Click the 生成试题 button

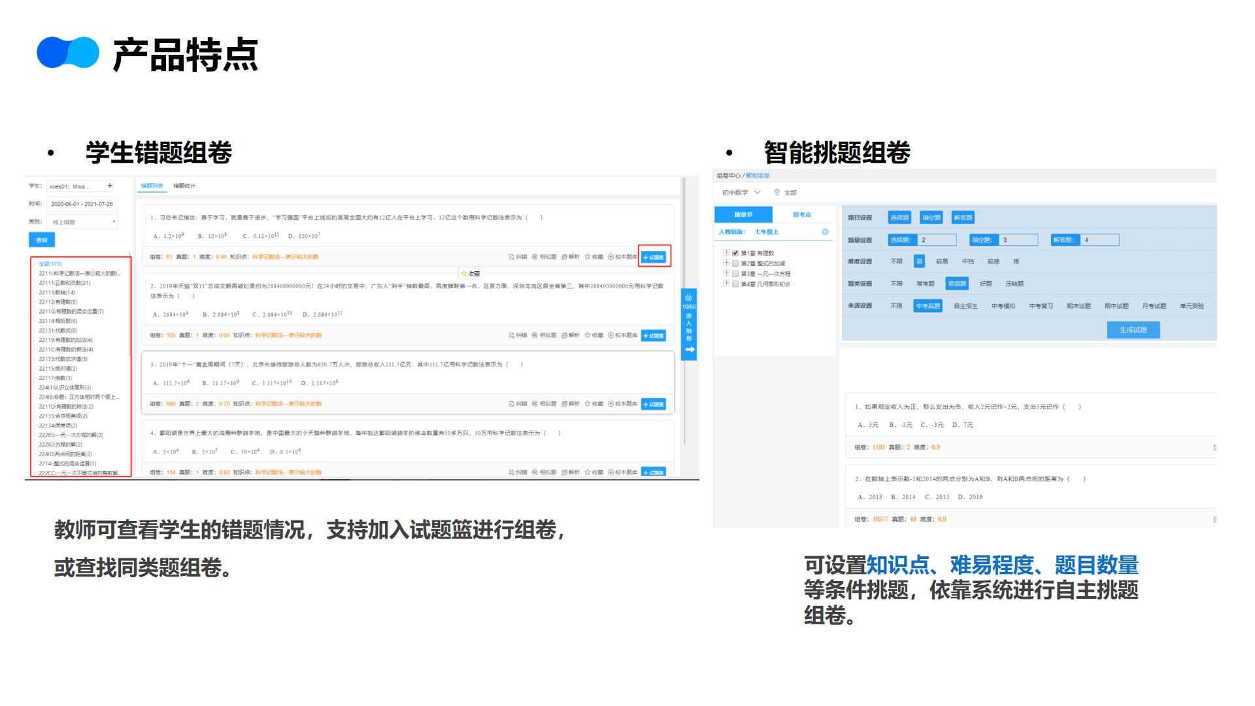(1133, 329)
